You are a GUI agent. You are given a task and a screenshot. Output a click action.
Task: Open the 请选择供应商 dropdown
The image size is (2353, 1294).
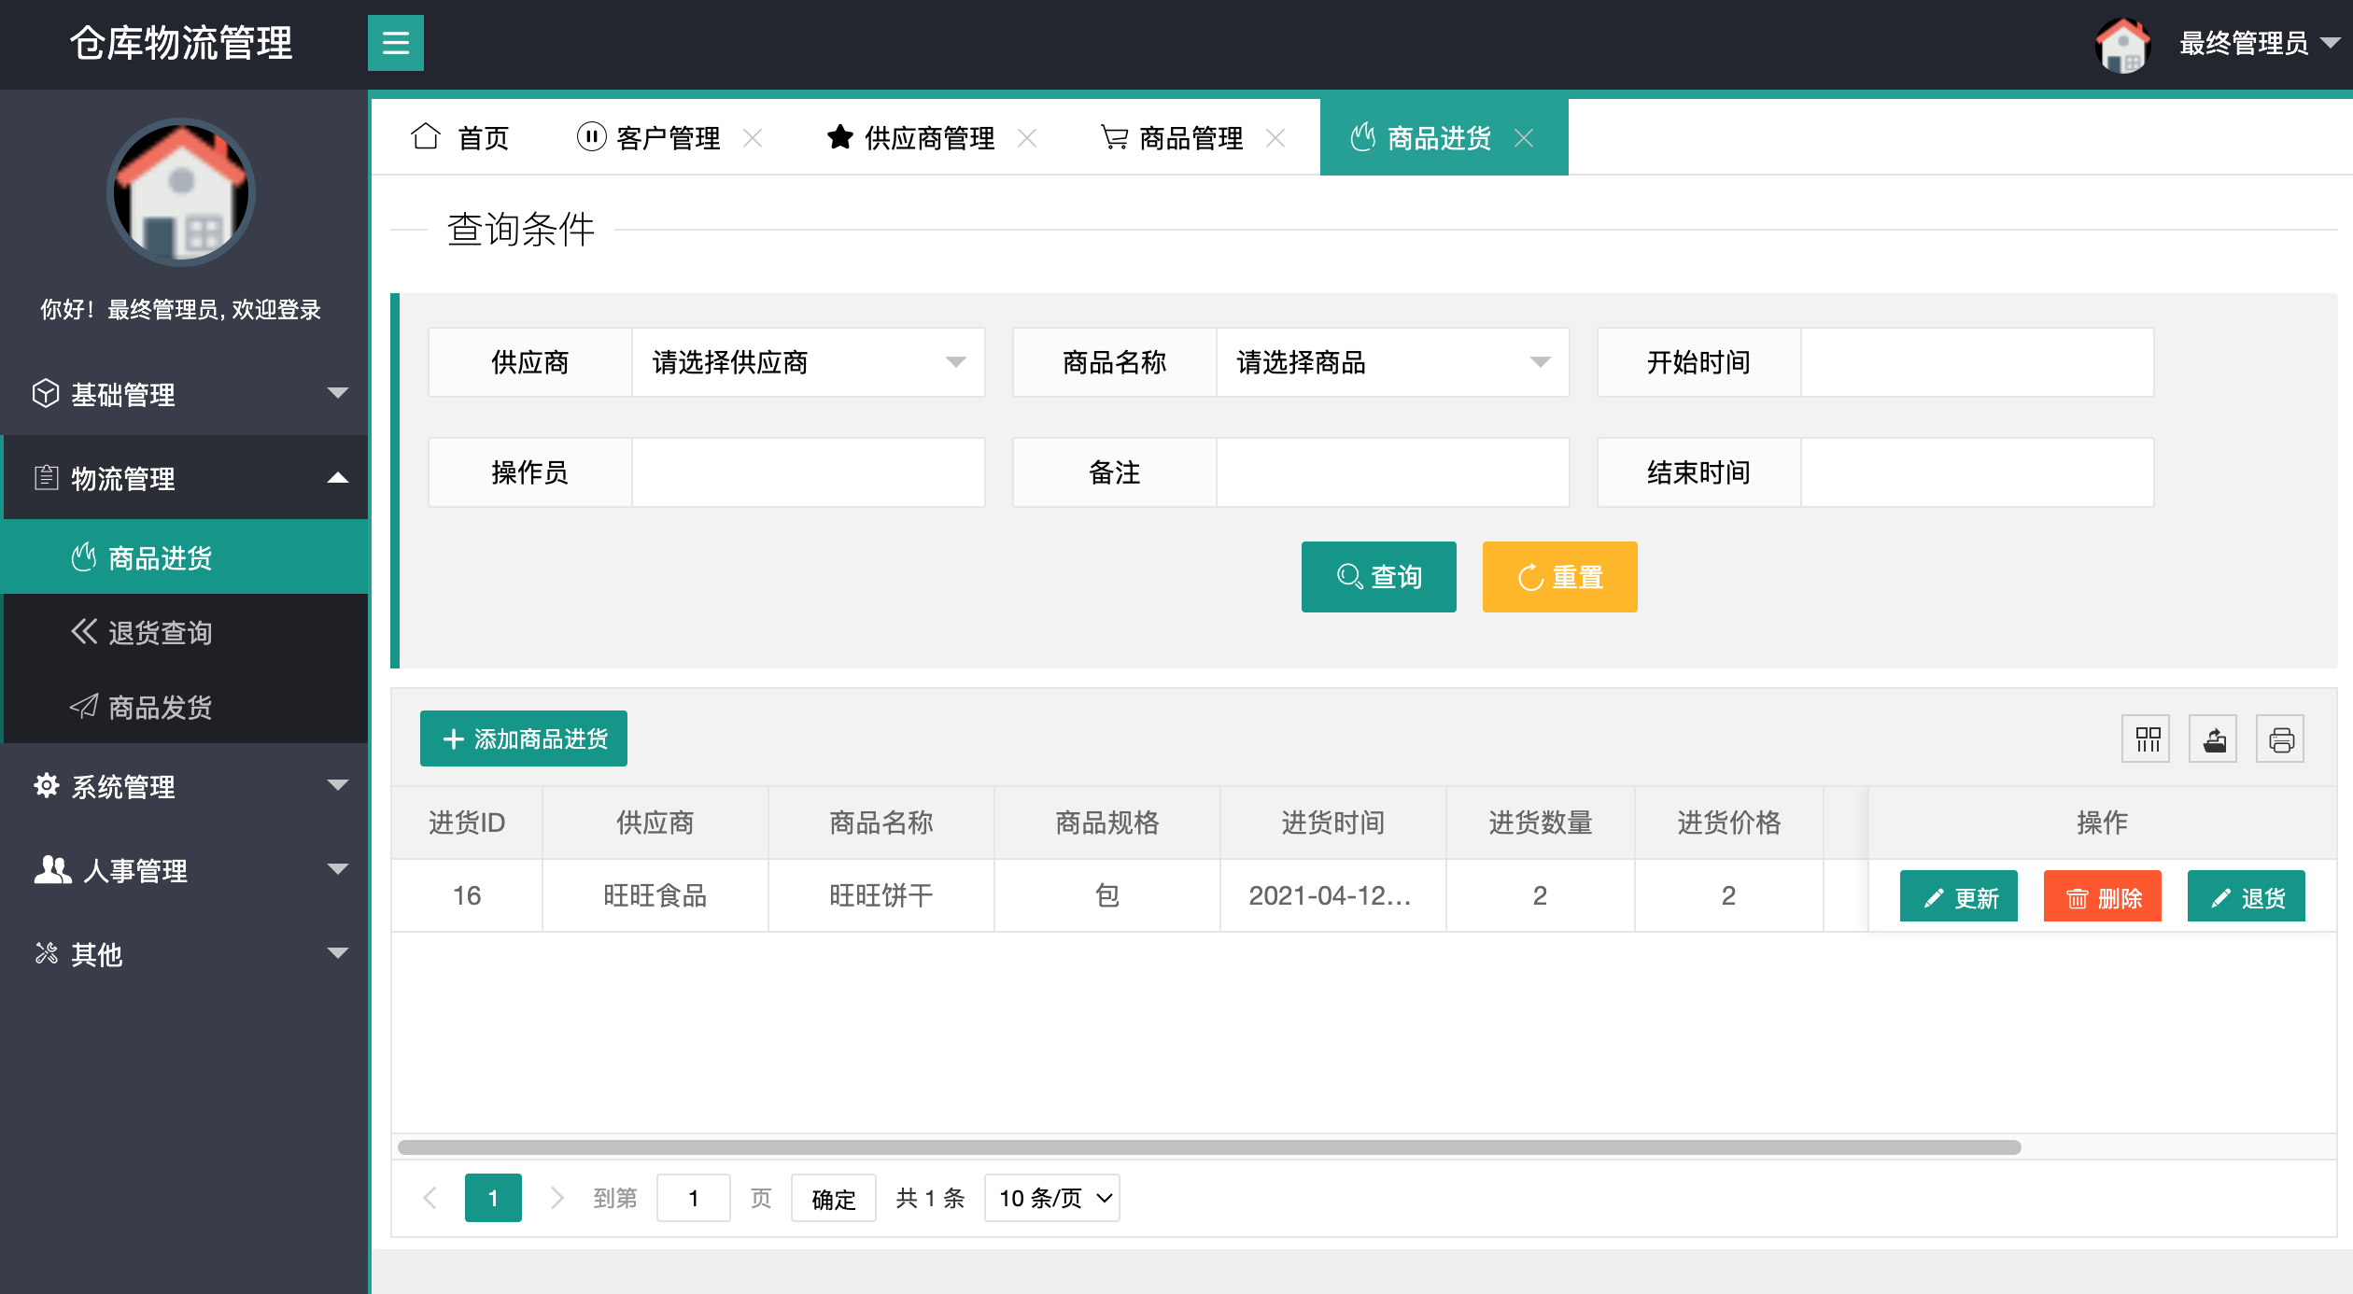click(809, 362)
